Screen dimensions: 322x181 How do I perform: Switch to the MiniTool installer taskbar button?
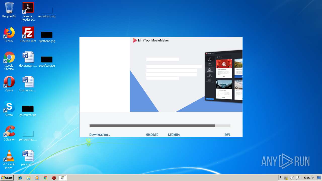pos(63,178)
